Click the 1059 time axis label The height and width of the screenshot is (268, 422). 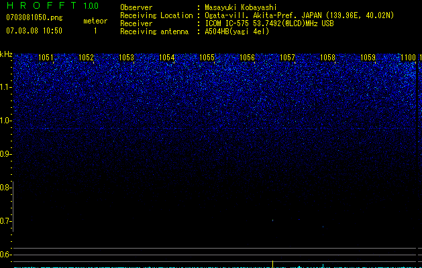coord(368,58)
